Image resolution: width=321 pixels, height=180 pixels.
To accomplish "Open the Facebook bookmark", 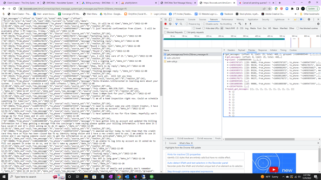I will [x=227, y=14].
